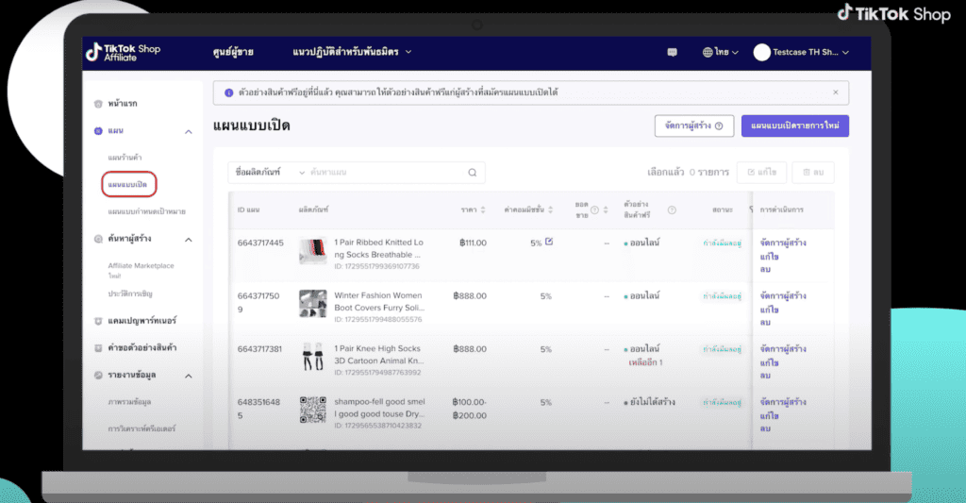Click the แผนแบบเปิดรายการใหม่ button
The width and height of the screenshot is (966, 503).
coord(794,126)
